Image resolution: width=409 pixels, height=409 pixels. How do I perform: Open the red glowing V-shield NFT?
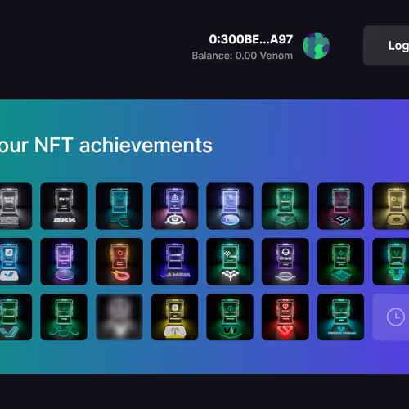click(285, 317)
